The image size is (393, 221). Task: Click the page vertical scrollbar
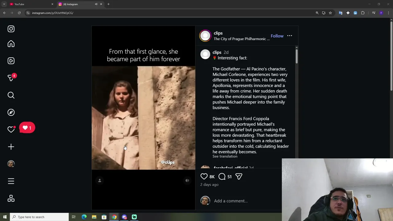tap(391, 55)
